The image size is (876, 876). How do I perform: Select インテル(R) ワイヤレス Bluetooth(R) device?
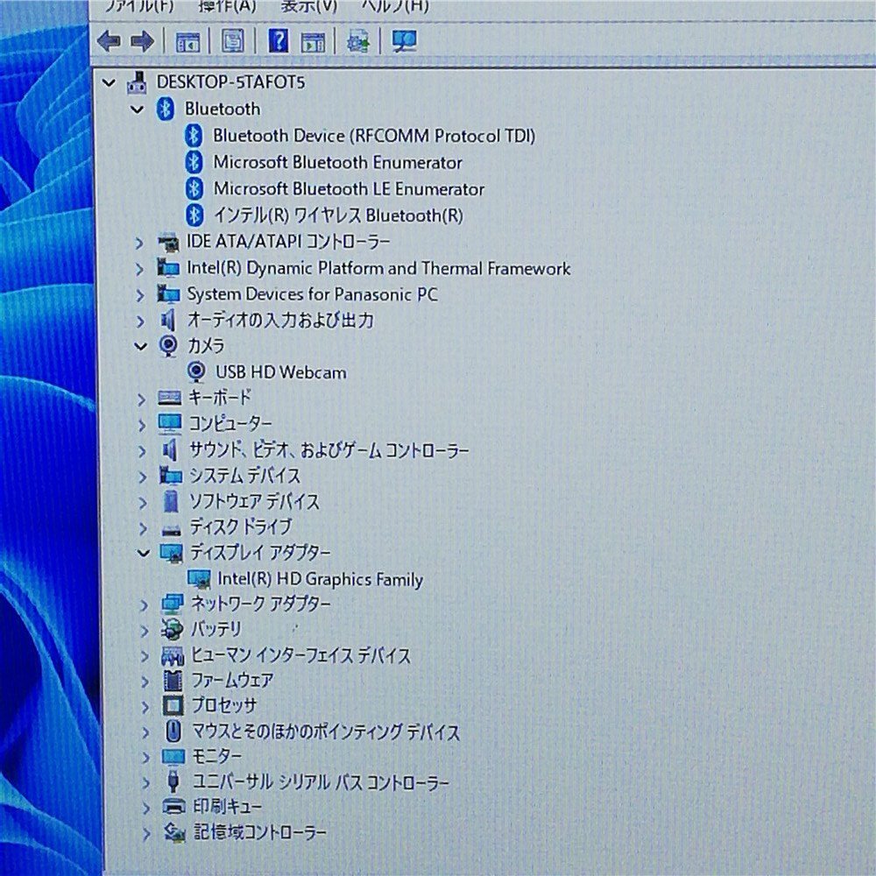(338, 215)
